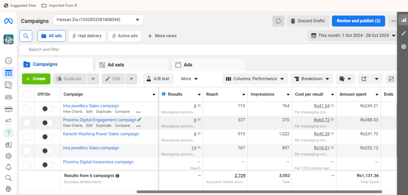Click the pencil edit icon in right panel
The width and height of the screenshot is (408, 195).
(x=404, y=33)
